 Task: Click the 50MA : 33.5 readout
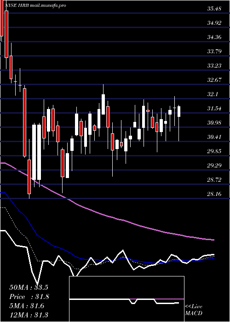[x=29, y=287]
